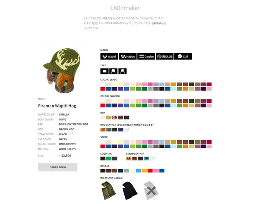Choose white swatch in COLOR2 (WAPITI)
The height and width of the screenshot is (204, 254).
pyautogui.click(x=103, y=101)
